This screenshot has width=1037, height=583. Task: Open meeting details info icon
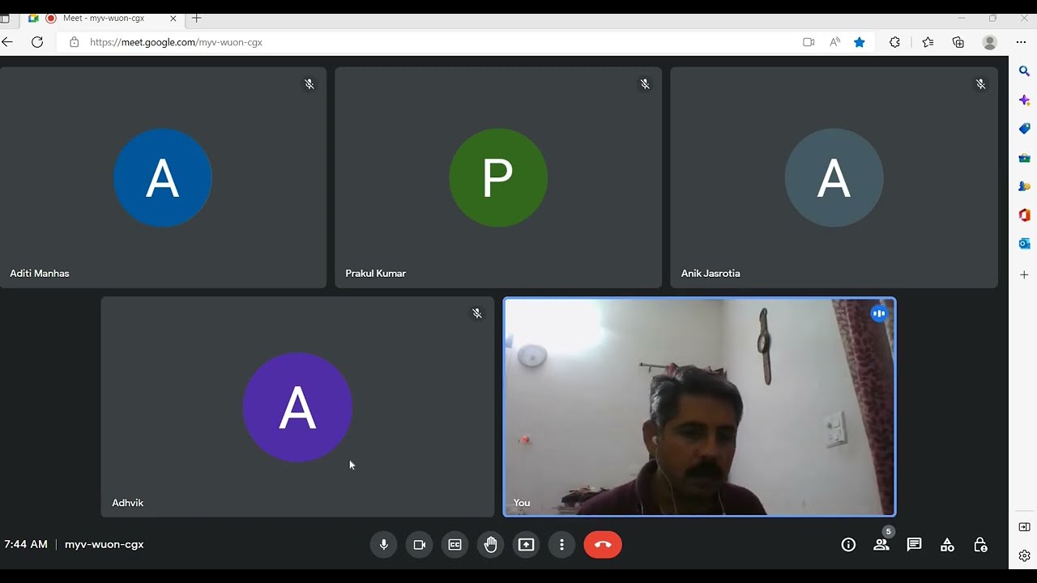coord(848,545)
